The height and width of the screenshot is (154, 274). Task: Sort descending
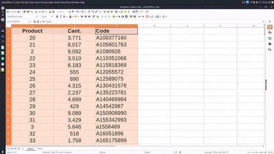(96, 12)
